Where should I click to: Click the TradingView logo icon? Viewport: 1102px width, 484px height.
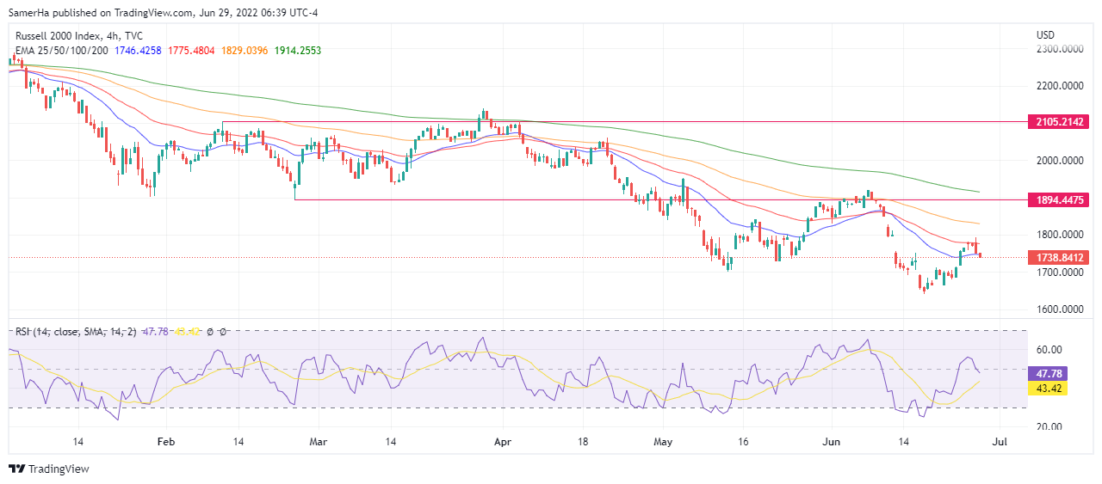[x=16, y=469]
